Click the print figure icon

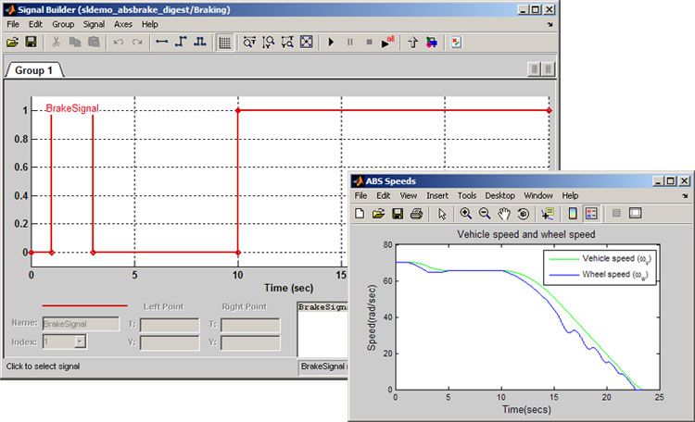click(x=416, y=214)
